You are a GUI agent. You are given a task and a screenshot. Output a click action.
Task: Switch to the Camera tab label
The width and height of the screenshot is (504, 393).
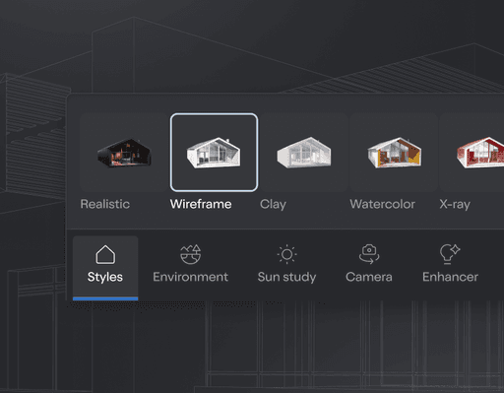click(x=369, y=277)
